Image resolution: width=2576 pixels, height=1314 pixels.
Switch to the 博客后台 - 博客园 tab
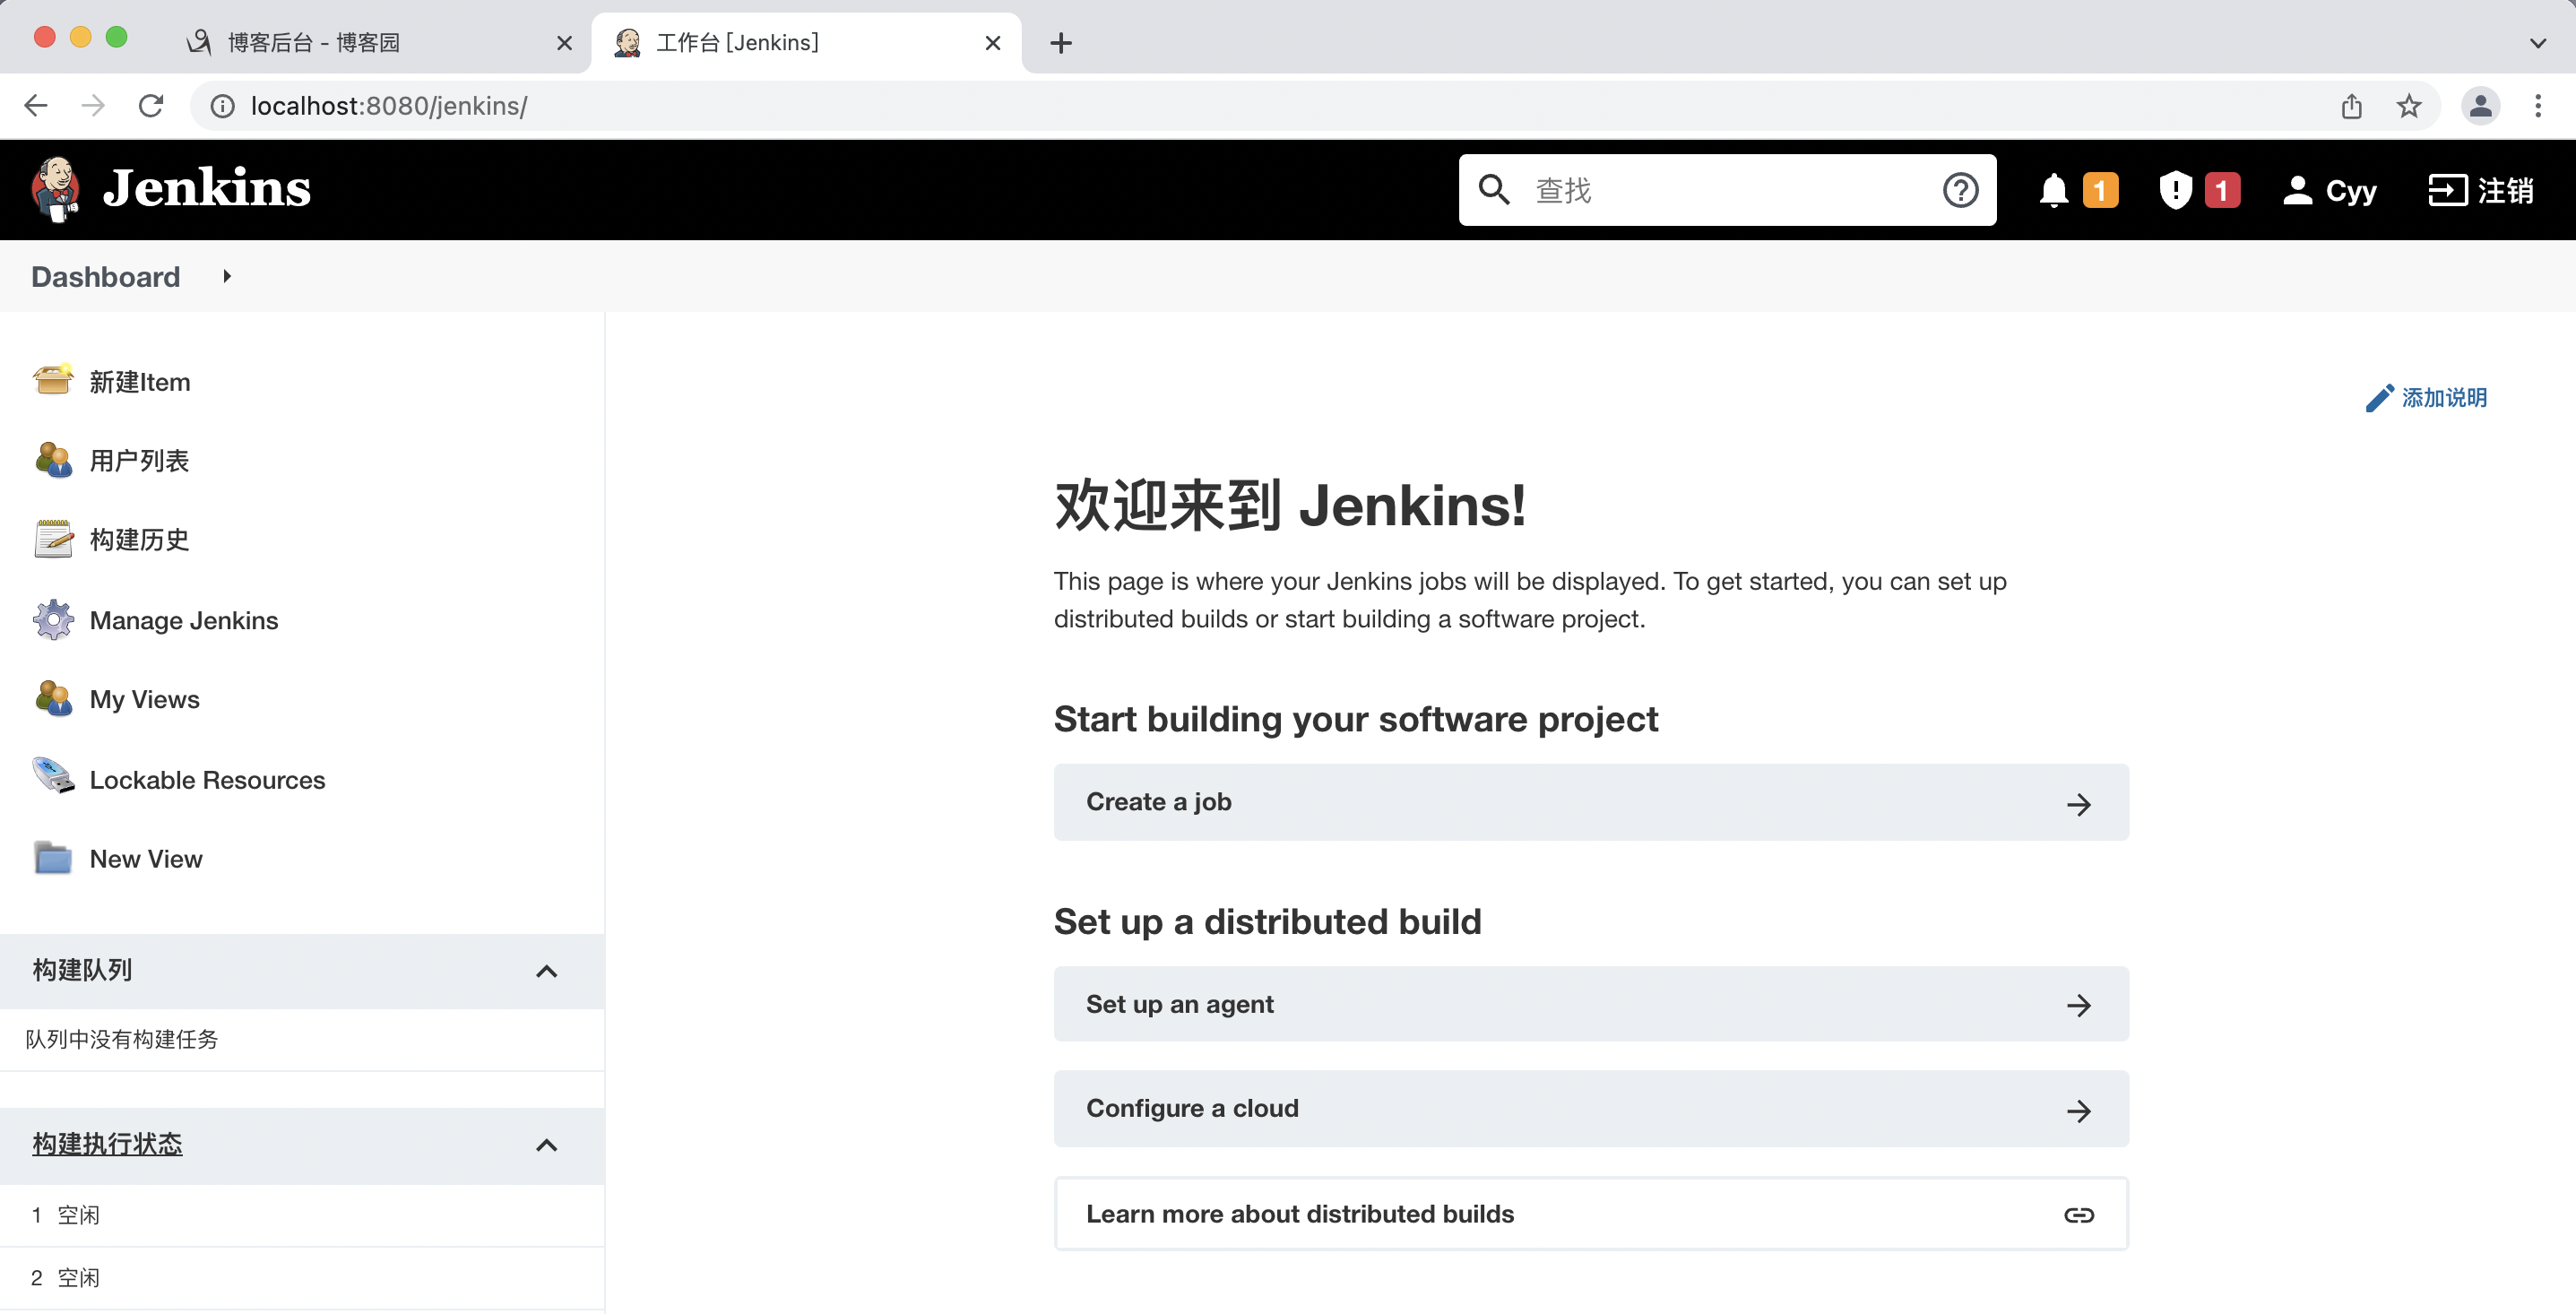314,43
